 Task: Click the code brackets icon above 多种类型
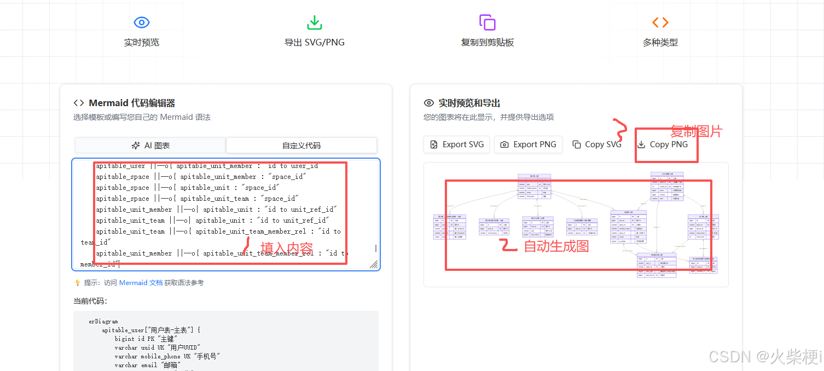pos(660,22)
